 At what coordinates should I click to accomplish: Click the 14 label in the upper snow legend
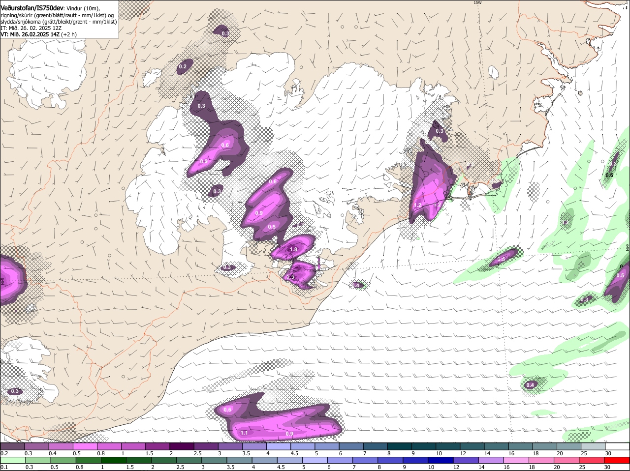pos(487,453)
